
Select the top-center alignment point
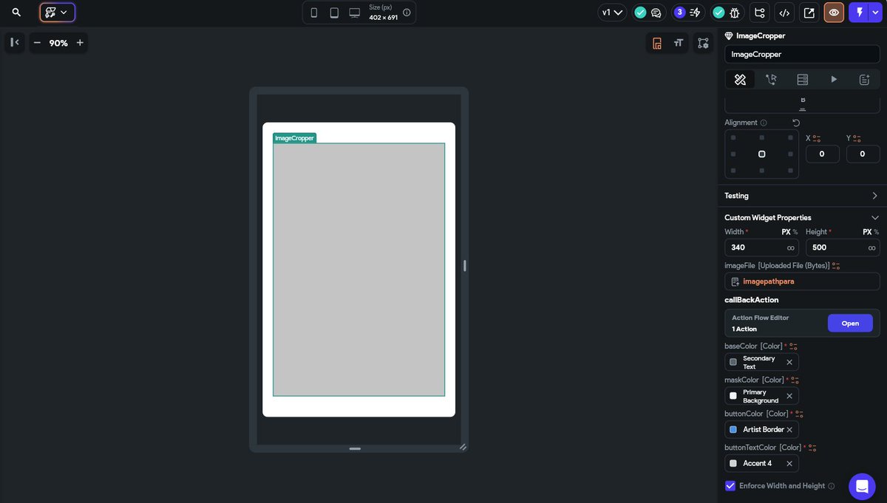(x=762, y=137)
